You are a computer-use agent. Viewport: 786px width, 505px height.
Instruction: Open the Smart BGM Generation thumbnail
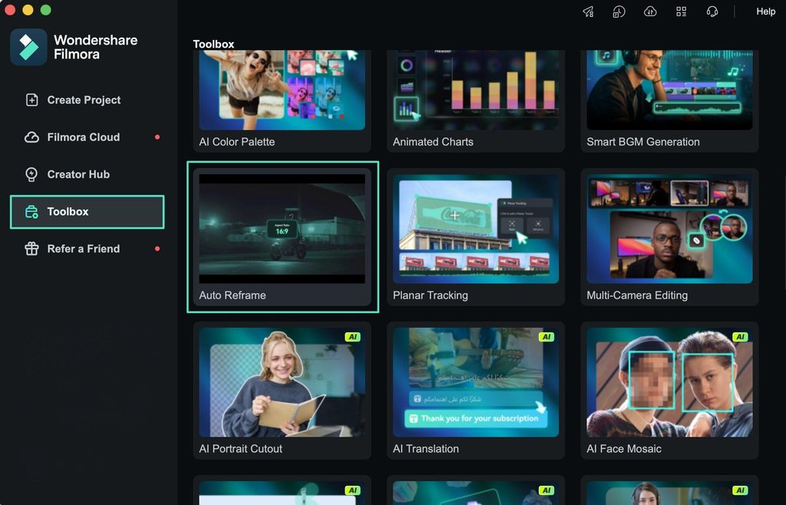click(669, 90)
